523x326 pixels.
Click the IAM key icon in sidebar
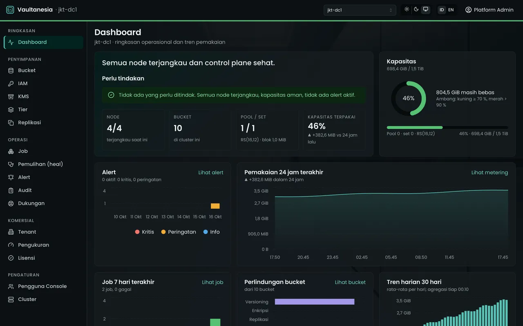point(11,84)
